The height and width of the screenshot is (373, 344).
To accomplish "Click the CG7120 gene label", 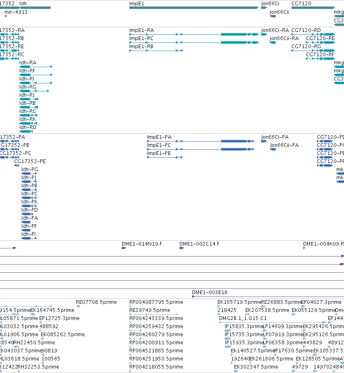I will click(301, 4).
